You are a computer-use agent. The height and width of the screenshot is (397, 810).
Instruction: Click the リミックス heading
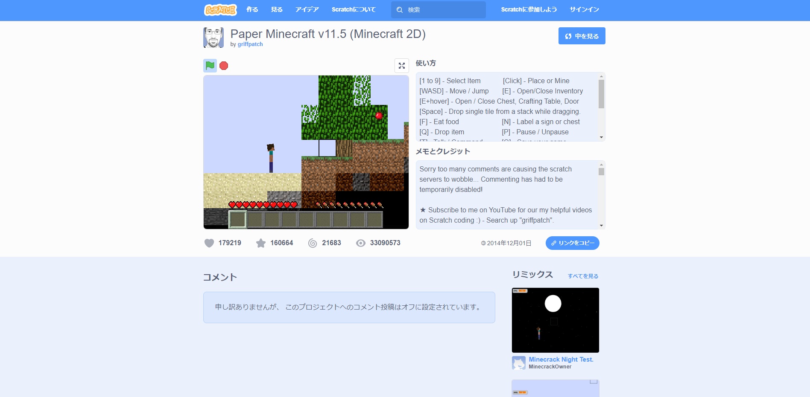tap(532, 275)
